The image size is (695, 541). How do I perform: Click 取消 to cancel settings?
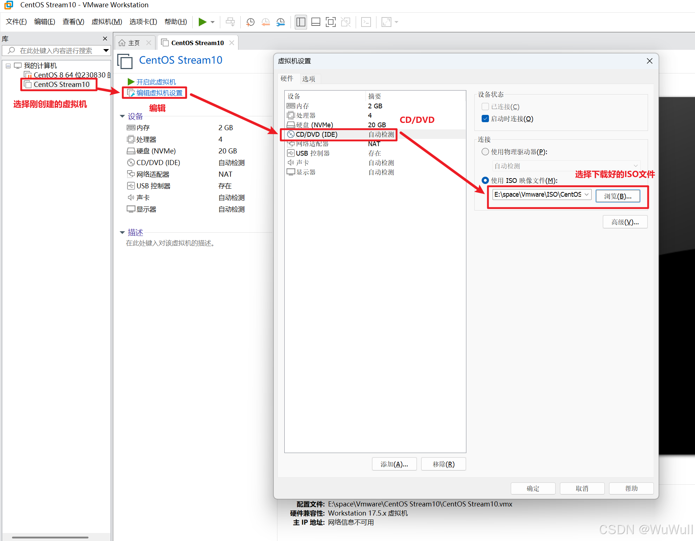[582, 488]
